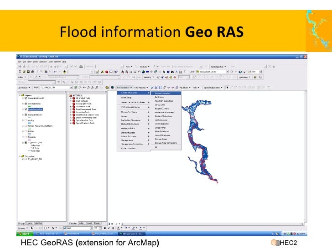
Task: Click the Windows Start button
Action: click(25, 234)
